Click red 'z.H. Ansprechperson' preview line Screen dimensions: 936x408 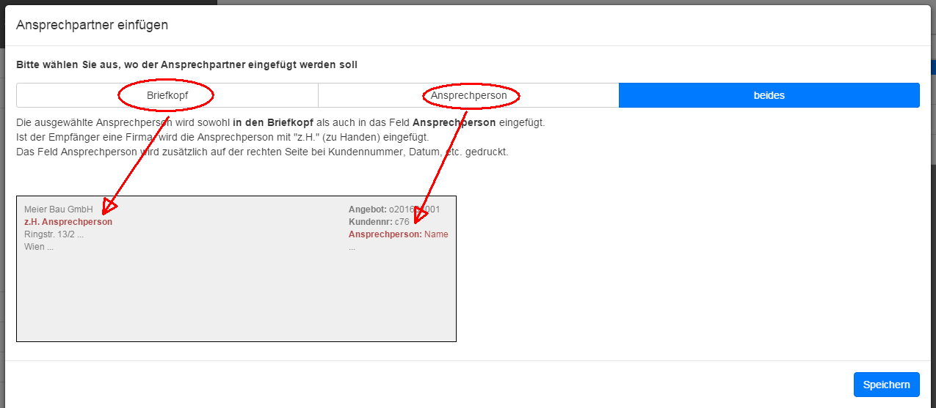coord(68,222)
